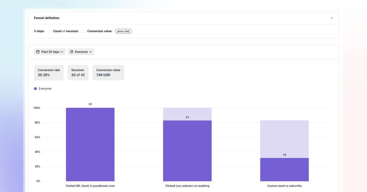Click the "Custom event is subscribe" label
Image resolution: width=367 pixels, height=192 pixels.
[284, 186]
